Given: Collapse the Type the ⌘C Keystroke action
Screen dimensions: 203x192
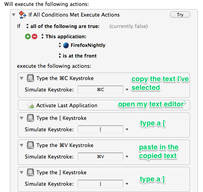Looking at the screenshot, I should [x=21, y=78].
